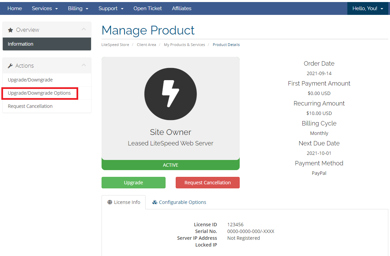Click the $10.00 USD recurring amount
The width and height of the screenshot is (390, 256).
click(x=319, y=113)
